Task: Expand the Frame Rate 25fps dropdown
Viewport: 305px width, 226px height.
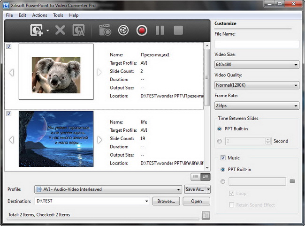Action: pyautogui.click(x=257, y=106)
